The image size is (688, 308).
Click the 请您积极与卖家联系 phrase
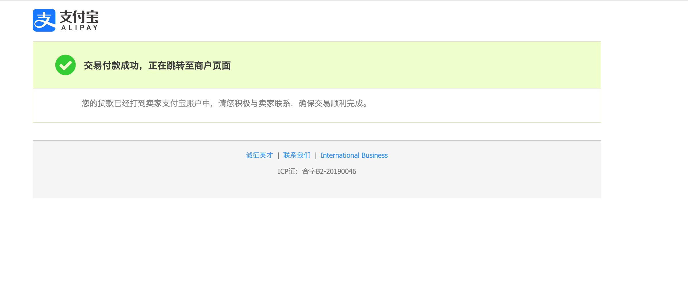click(254, 103)
